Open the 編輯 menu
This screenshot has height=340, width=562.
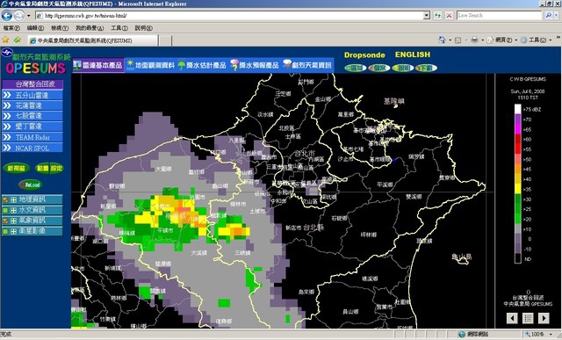tap(35, 28)
